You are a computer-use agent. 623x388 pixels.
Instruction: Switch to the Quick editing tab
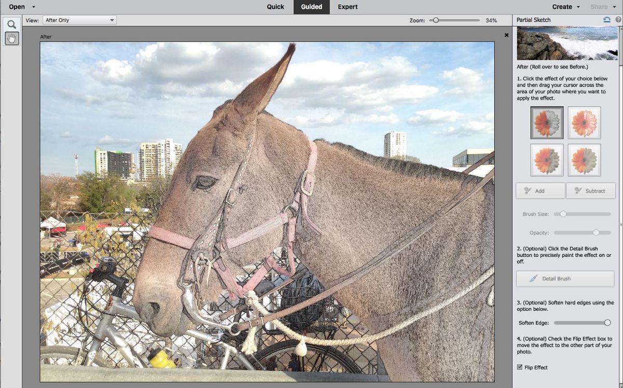(x=275, y=7)
